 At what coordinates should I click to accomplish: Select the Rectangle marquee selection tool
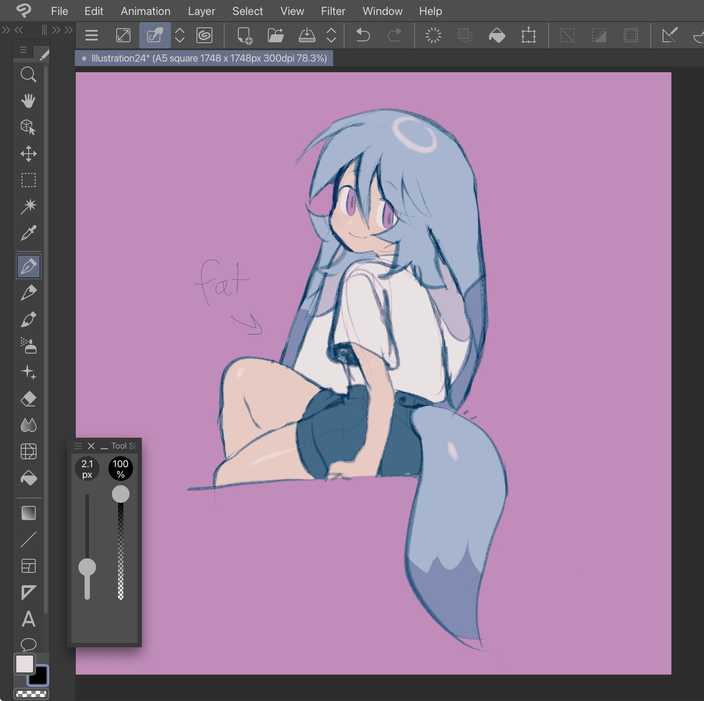tap(28, 180)
